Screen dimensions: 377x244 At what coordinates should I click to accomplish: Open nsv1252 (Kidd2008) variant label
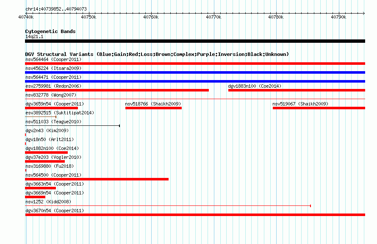[48, 202]
